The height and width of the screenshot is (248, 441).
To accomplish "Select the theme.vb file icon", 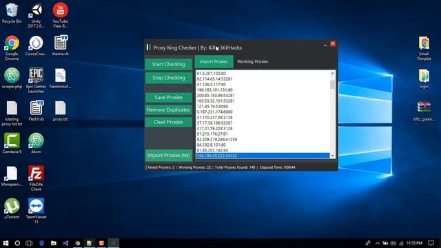I will click(60, 45).
